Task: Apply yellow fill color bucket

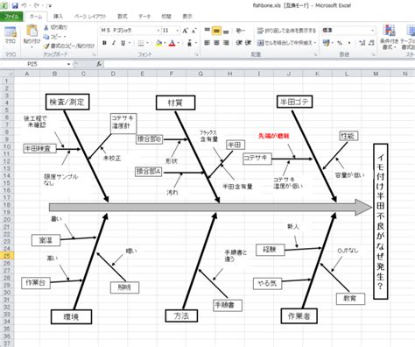Action: tap(158, 43)
